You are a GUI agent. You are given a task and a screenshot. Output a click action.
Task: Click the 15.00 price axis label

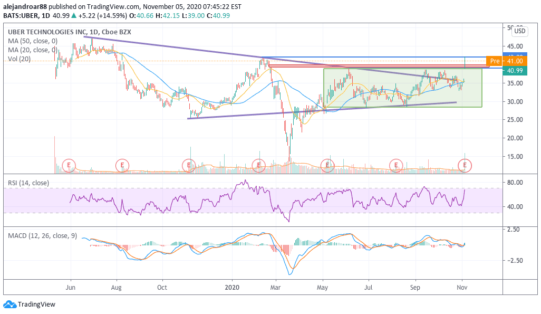(515, 157)
